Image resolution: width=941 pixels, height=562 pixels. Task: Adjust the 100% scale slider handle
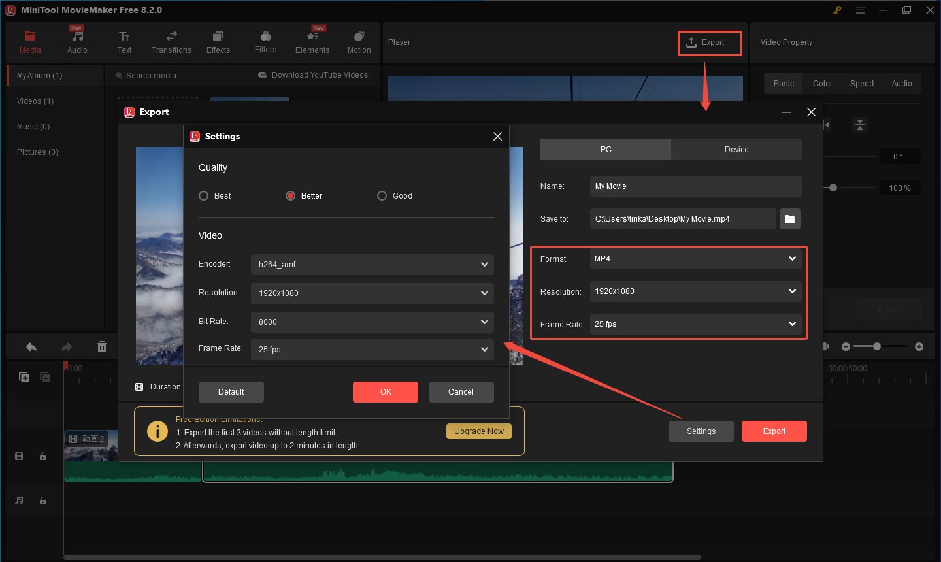click(833, 188)
